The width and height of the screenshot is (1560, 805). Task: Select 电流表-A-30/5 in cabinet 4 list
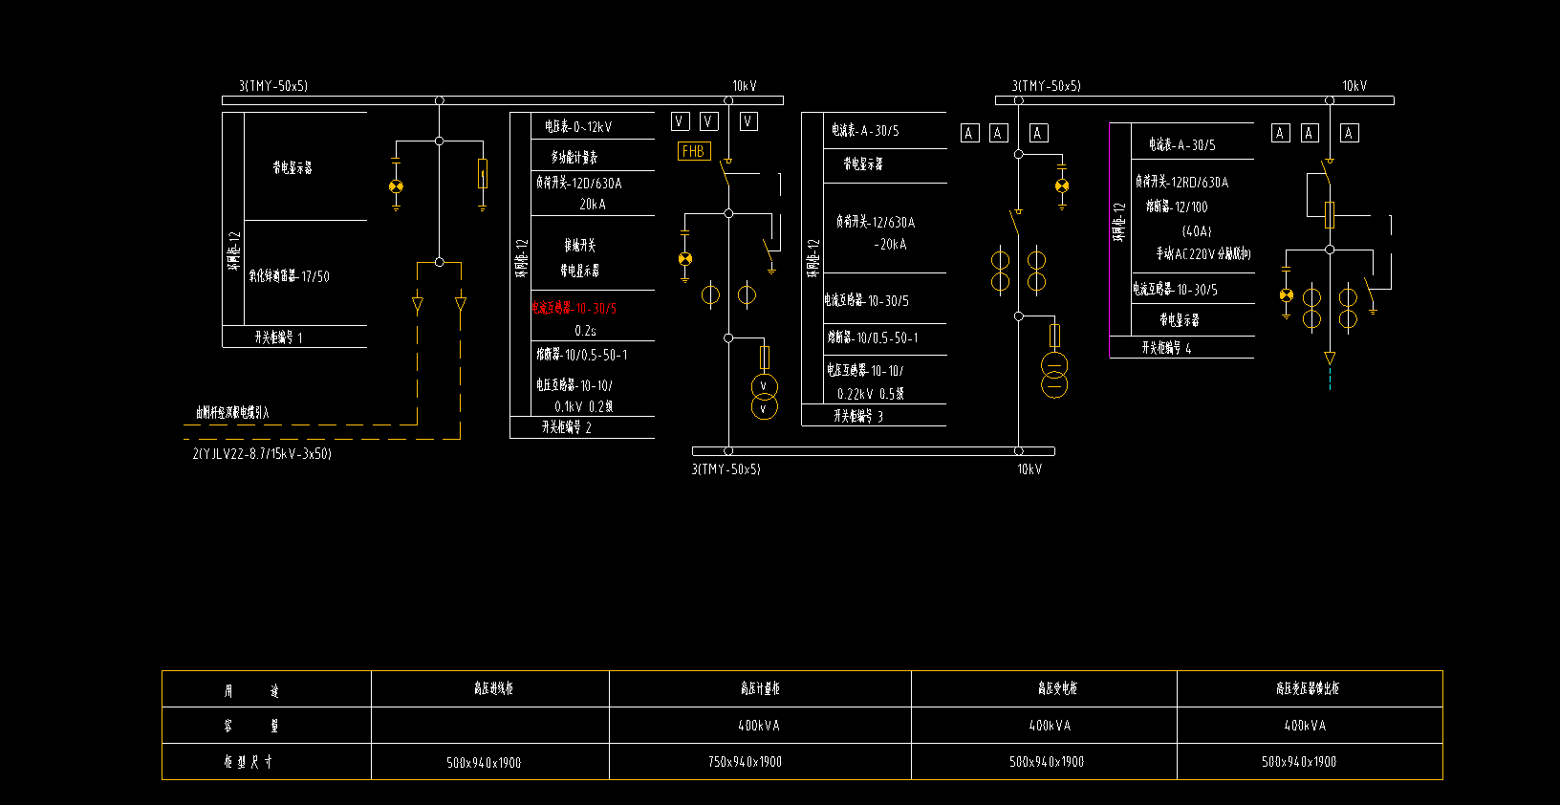tap(1182, 145)
